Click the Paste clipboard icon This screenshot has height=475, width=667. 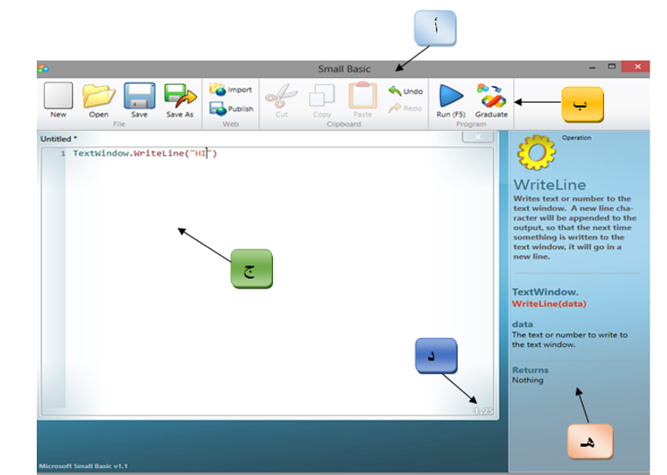(362, 96)
